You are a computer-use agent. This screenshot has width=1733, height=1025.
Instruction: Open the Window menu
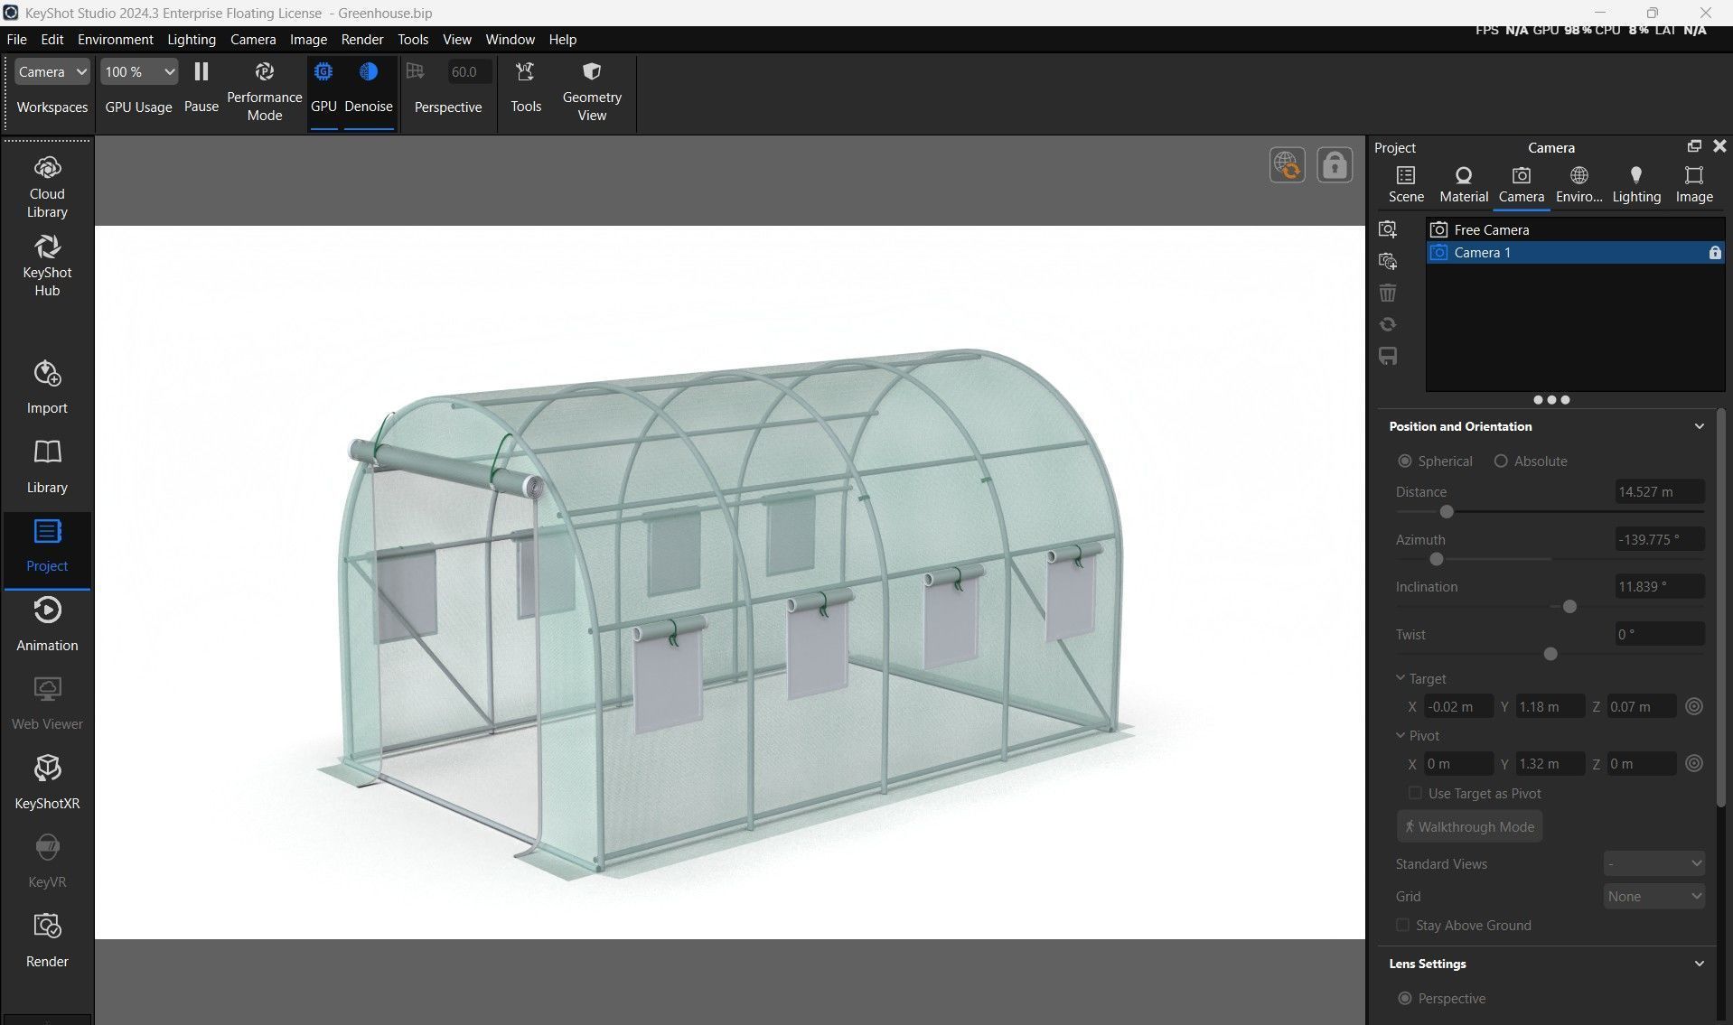pyautogui.click(x=511, y=40)
